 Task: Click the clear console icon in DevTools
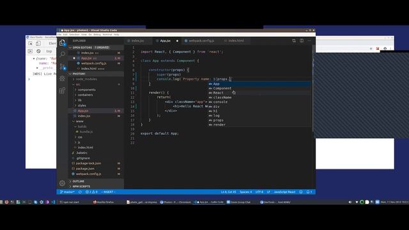point(38,51)
